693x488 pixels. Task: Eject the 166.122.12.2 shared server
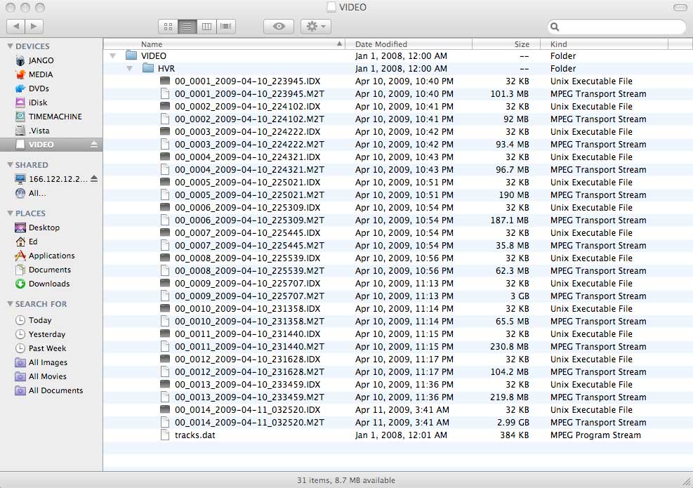coord(94,179)
